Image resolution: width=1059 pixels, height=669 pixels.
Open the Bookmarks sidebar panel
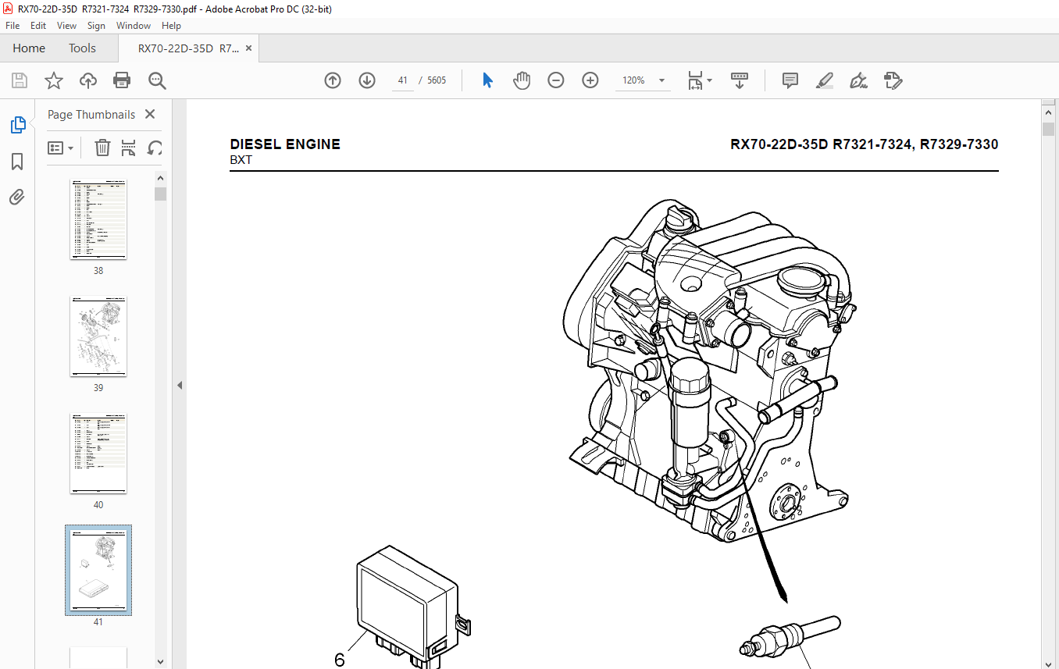(x=17, y=162)
